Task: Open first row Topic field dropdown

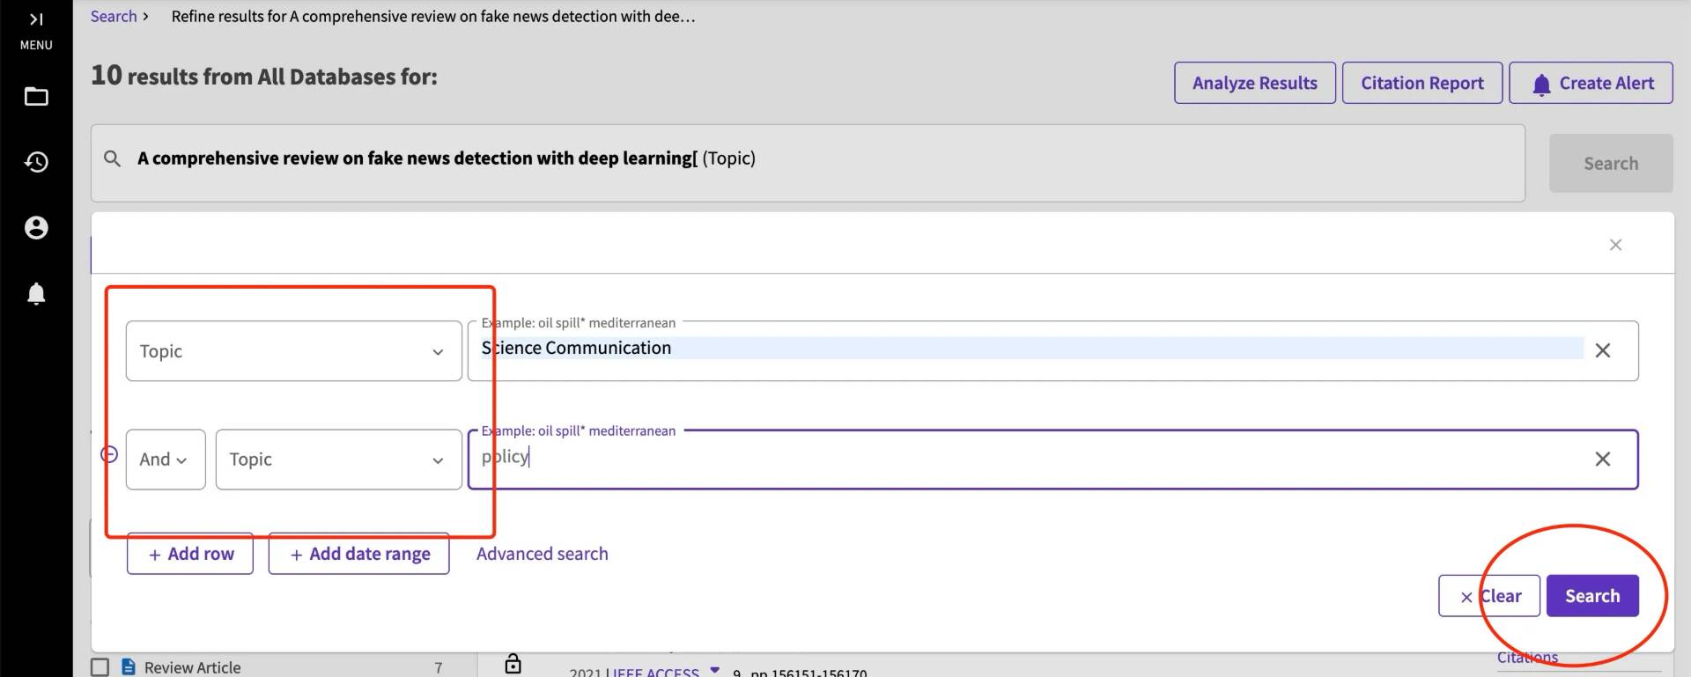Action: coord(293,350)
